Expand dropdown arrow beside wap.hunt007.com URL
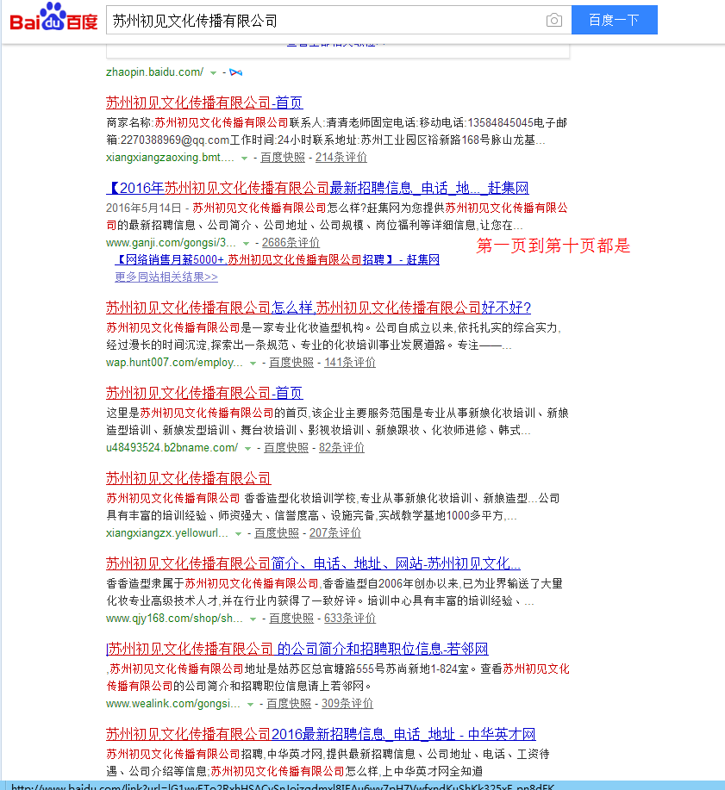Screen dimensions: 725x790 pyautogui.click(x=253, y=364)
